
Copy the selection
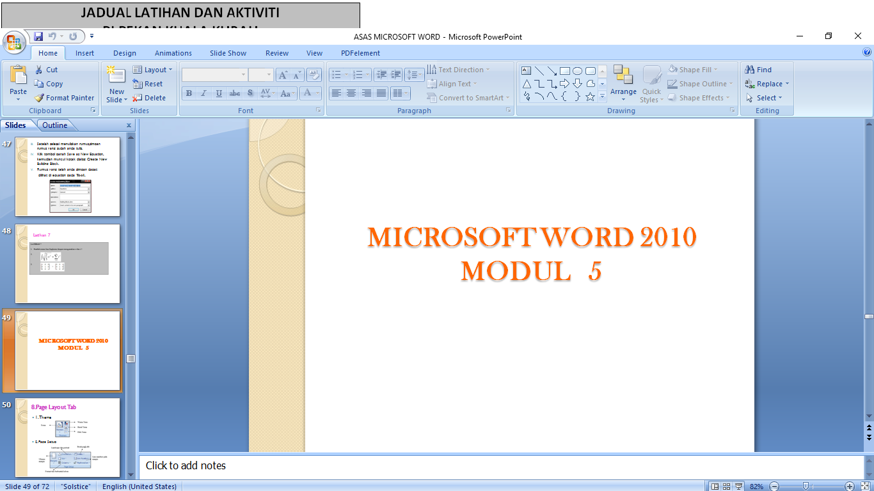tap(49, 84)
